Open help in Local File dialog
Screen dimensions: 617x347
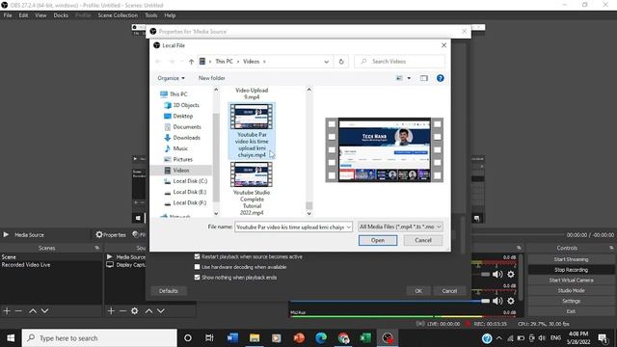pos(440,78)
